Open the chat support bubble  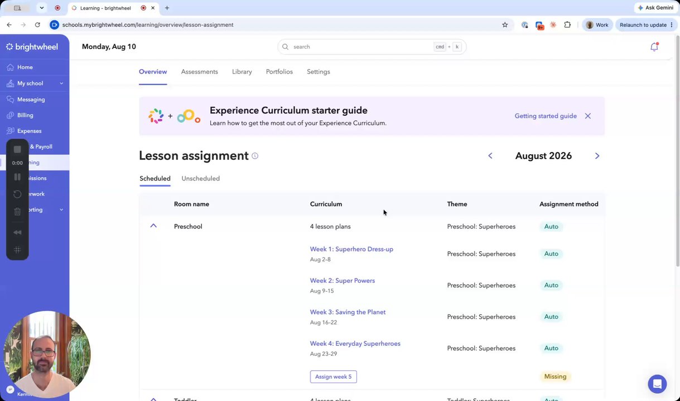pyautogui.click(x=657, y=384)
